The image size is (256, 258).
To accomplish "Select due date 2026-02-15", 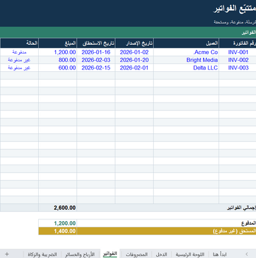I will (96, 68).
